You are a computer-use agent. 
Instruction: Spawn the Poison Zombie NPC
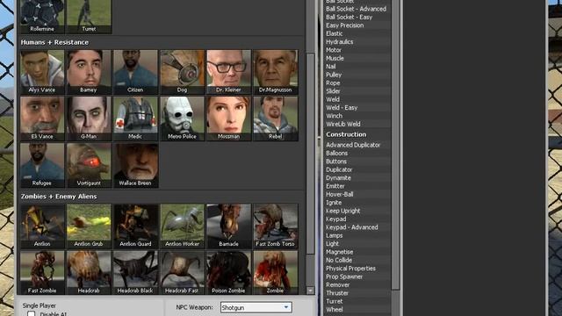[x=228, y=273]
